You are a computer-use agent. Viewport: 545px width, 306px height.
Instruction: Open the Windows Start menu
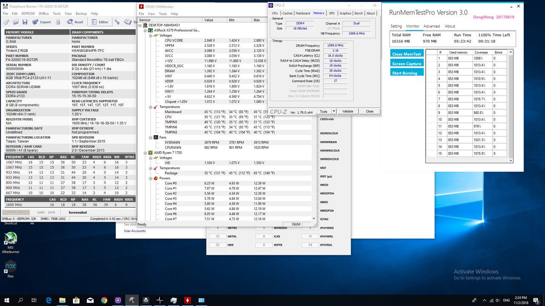coord(8,300)
